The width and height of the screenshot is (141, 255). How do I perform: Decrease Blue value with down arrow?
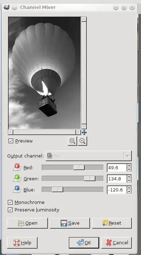(129, 191)
